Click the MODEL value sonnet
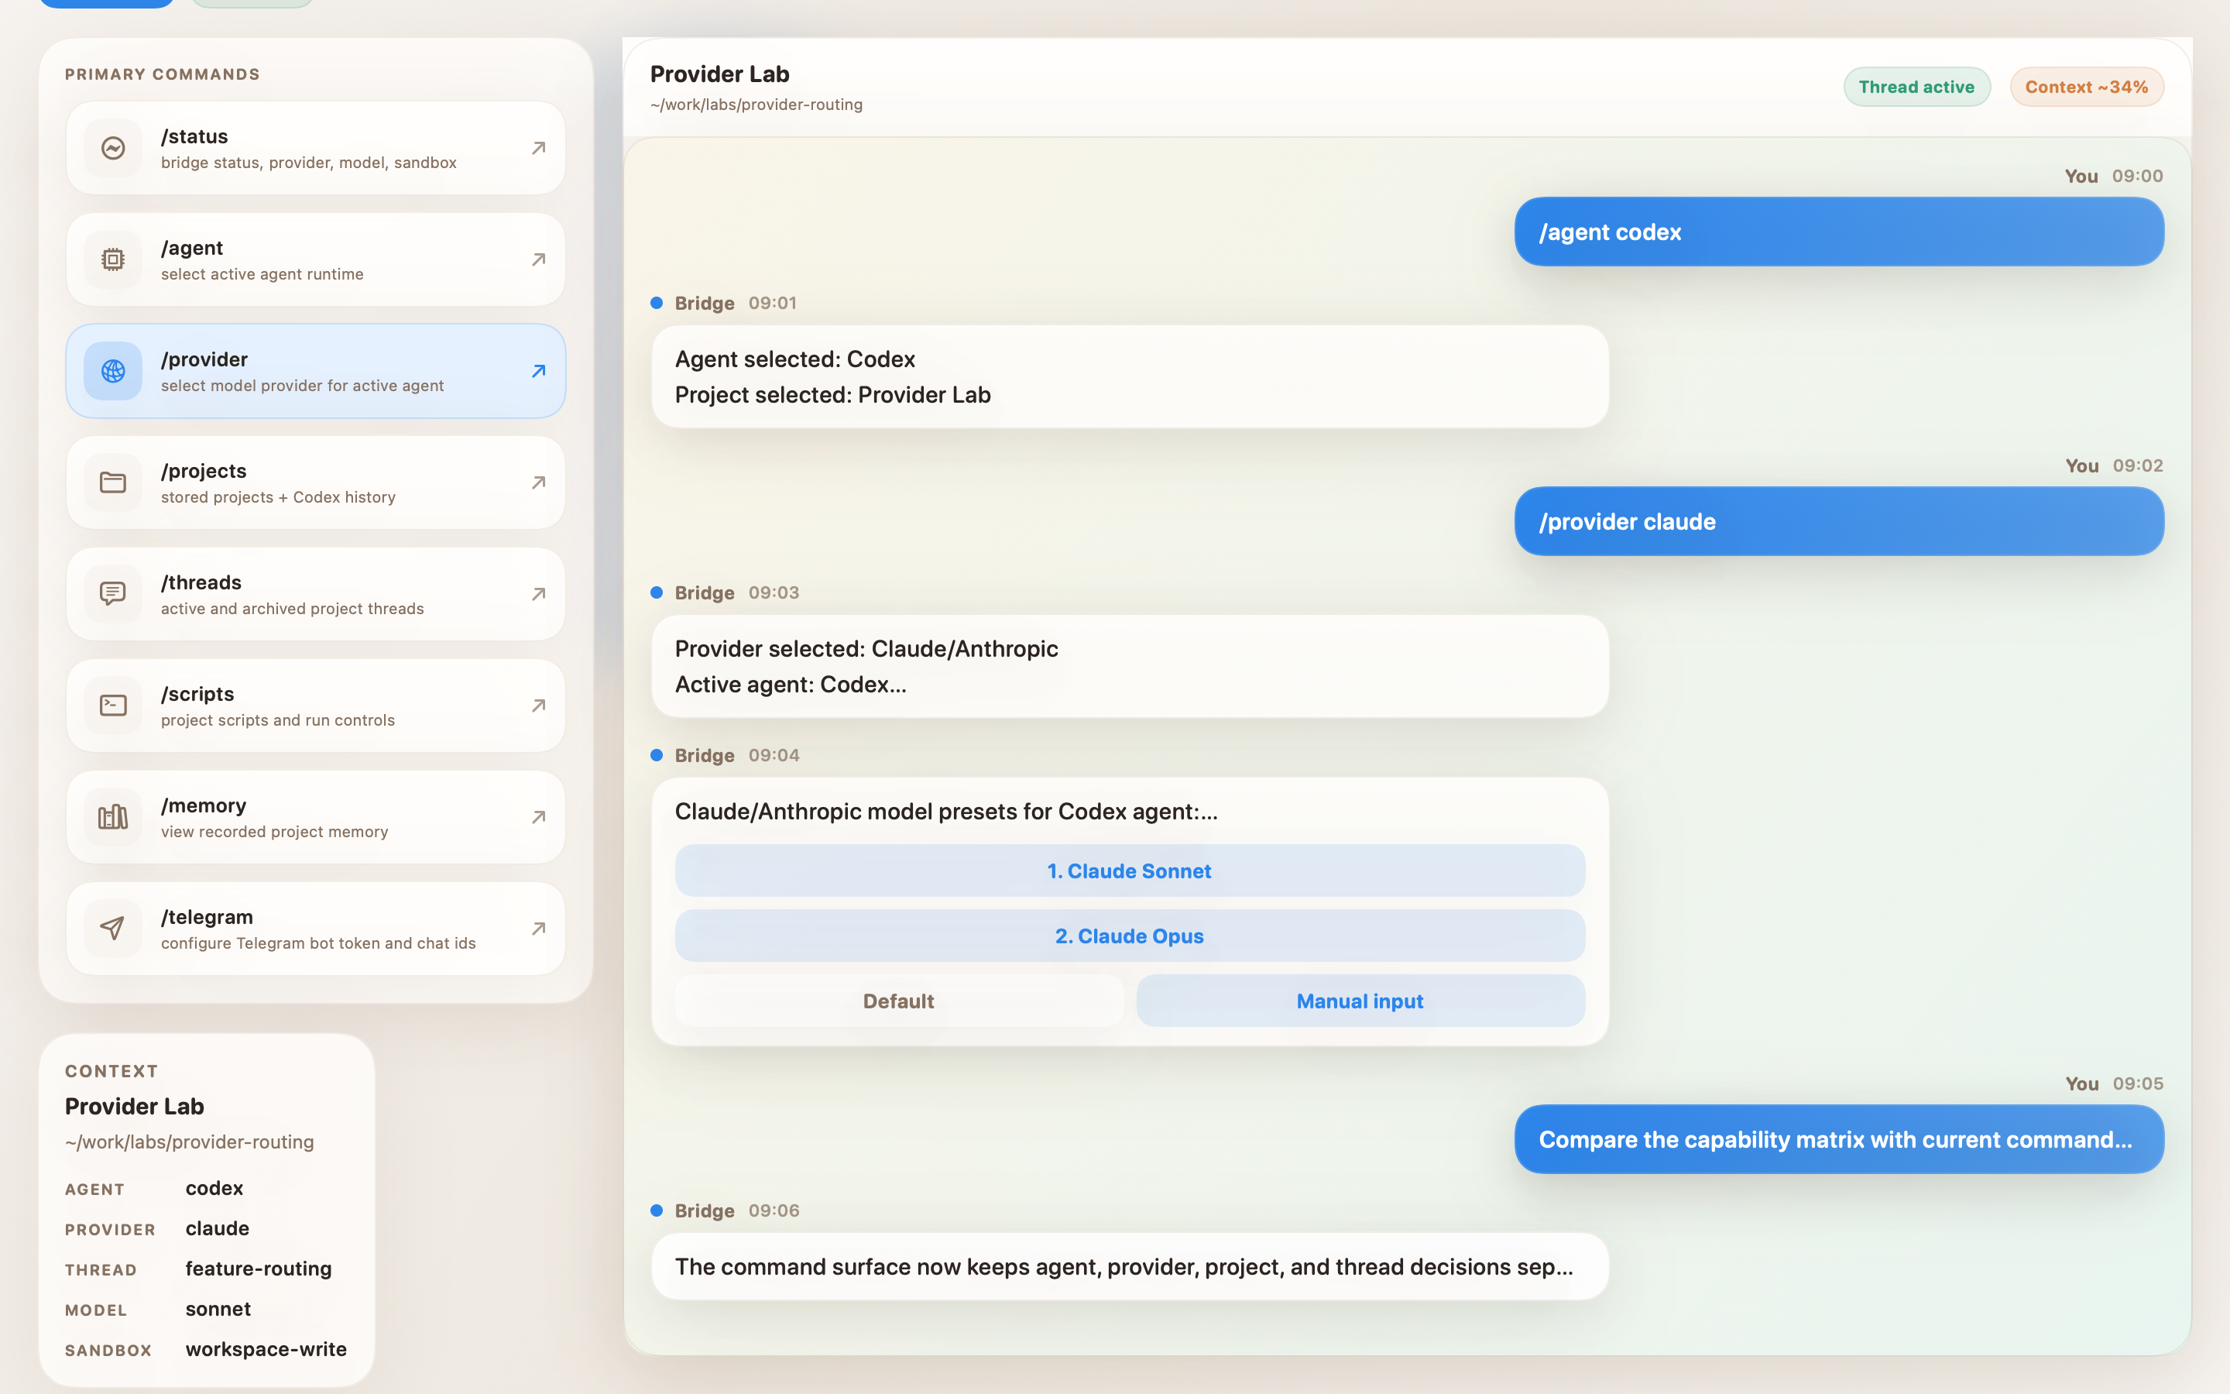Screen dimensions: 2230x1394 218,1308
